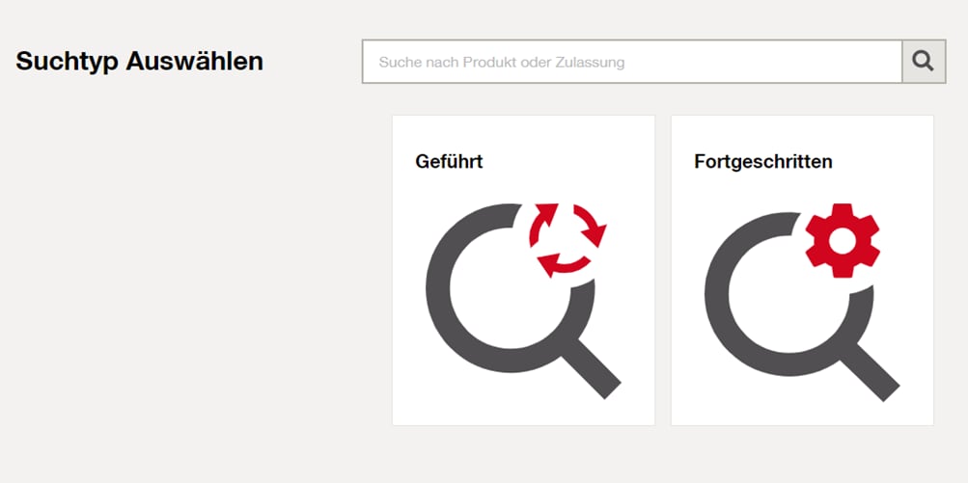The height and width of the screenshot is (483, 968).
Task: Click the search placeholder text
Action: tap(501, 63)
